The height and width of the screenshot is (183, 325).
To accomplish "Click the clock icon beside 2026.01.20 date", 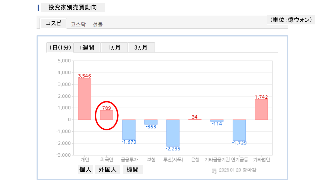I will pos(215,171).
